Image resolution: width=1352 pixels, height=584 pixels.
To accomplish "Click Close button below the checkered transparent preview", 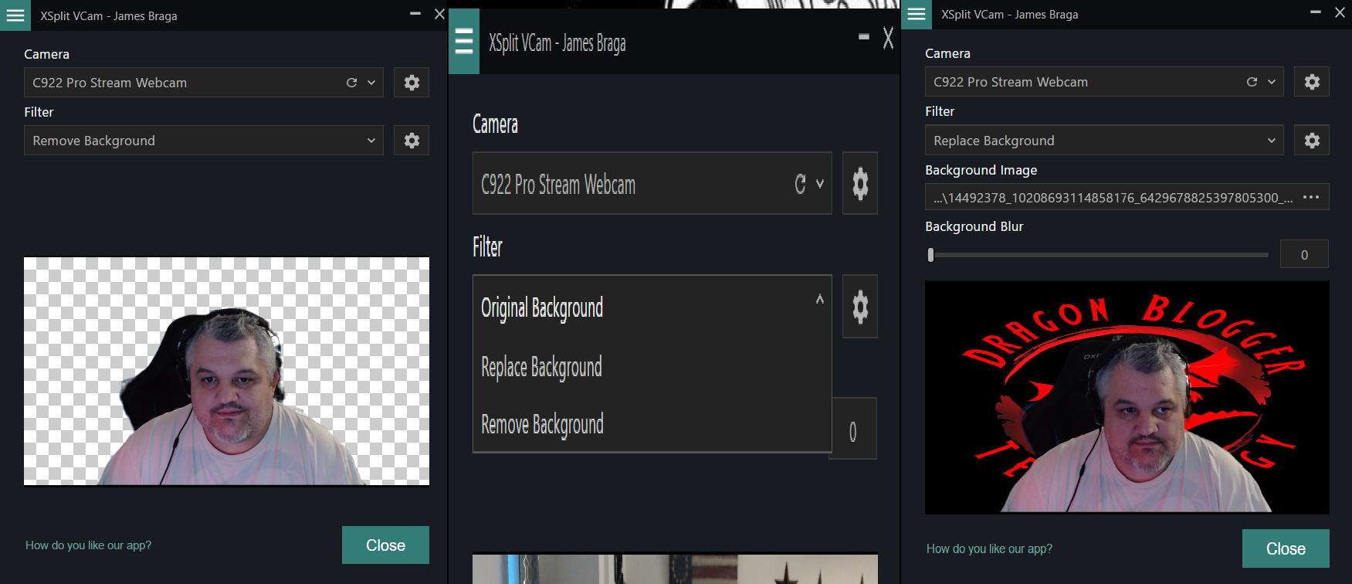I will (x=385, y=545).
